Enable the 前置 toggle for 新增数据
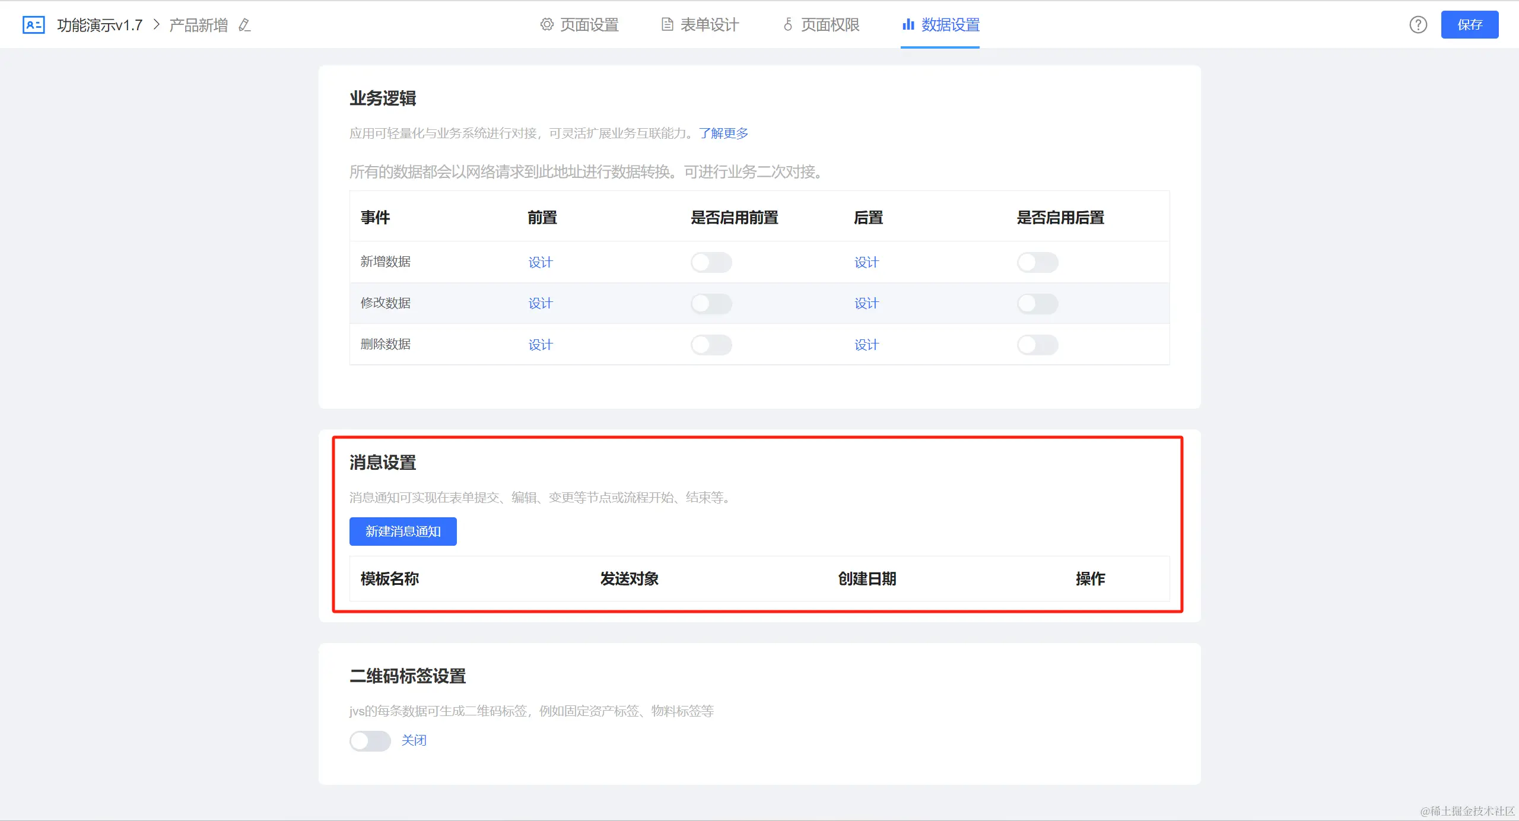Image resolution: width=1519 pixels, height=821 pixels. [x=711, y=262]
